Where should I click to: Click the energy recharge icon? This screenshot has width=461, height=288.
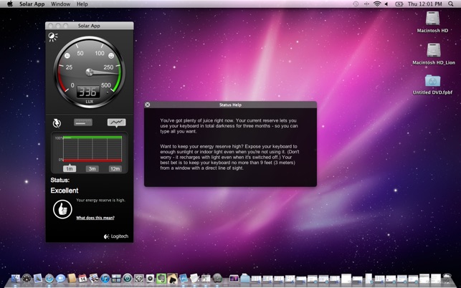coord(57,123)
